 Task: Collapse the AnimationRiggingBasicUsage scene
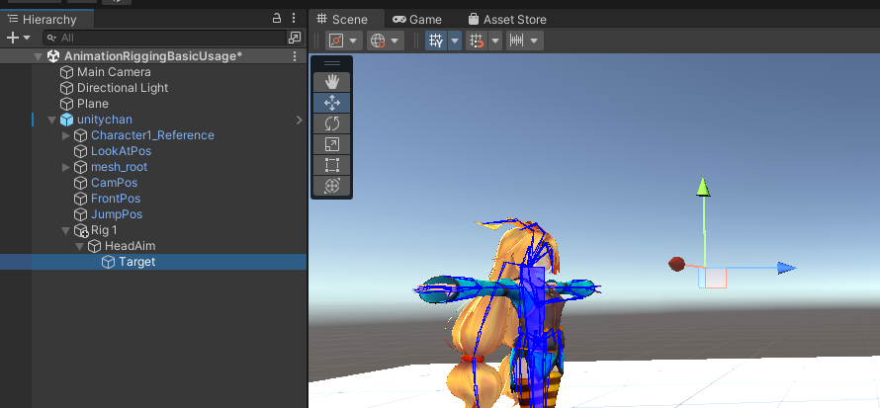[39, 56]
